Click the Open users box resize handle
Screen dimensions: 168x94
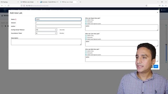157,30
